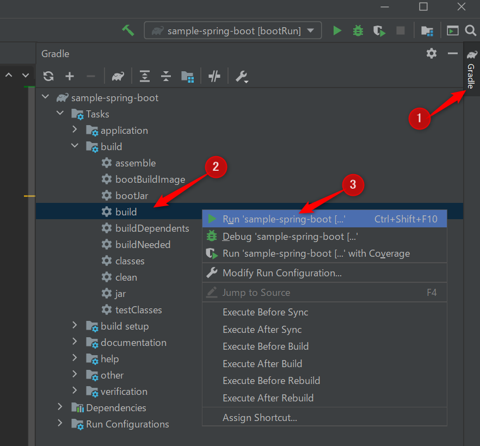This screenshot has height=446, width=480.
Task: Click Jump to Source menu entry
Action: point(324,293)
